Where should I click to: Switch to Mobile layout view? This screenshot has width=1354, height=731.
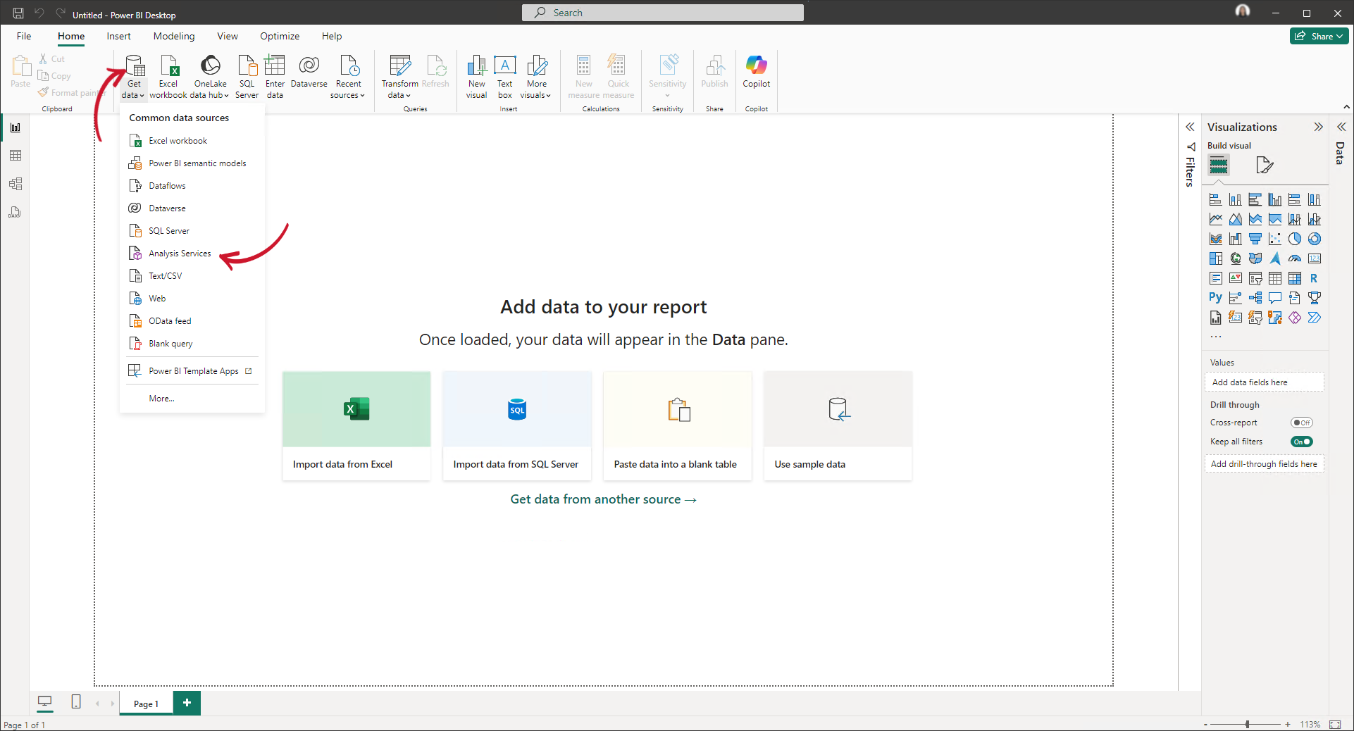(x=76, y=702)
